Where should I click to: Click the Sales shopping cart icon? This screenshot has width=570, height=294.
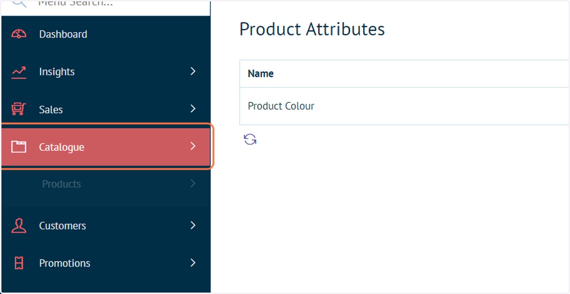point(19,110)
